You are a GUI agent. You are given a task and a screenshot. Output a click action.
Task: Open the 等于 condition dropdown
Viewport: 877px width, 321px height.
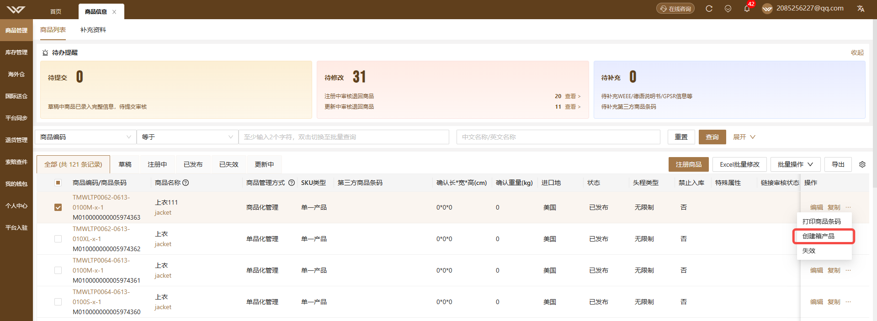pyautogui.click(x=187, y=137)
